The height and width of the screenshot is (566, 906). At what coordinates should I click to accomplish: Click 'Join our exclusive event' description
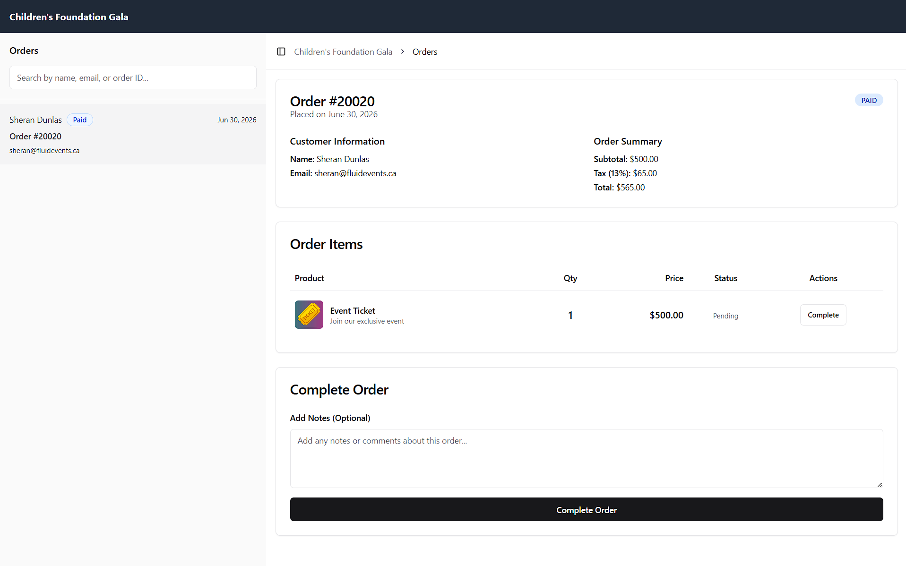367,321
